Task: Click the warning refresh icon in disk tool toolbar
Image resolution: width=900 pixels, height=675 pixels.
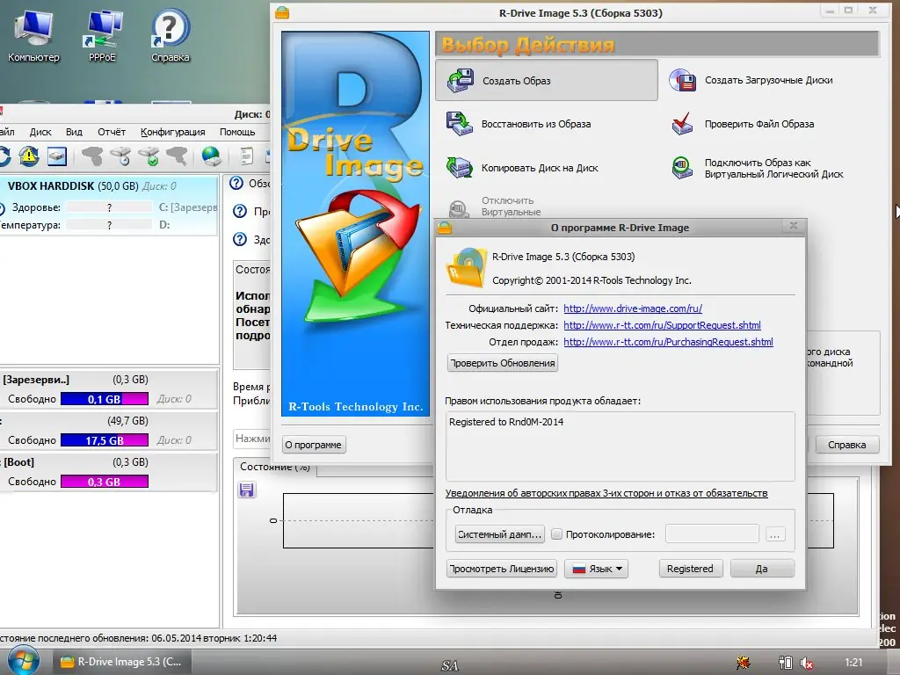Action: 29,156
